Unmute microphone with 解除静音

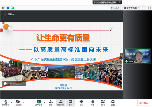coord(6,103)
